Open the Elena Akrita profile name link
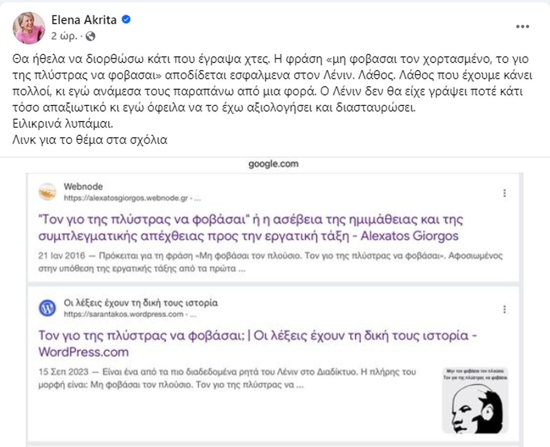The width and height of the screenshot is (550, 447). (x=84, y=20)
